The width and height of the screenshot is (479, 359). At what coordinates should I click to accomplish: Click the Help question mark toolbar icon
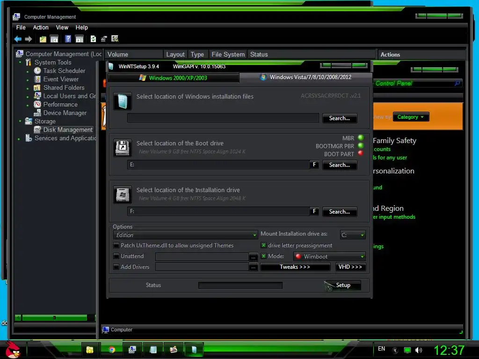coord(68,39)
